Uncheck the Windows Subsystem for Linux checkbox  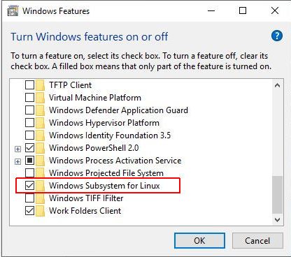[x=29, y=186]
